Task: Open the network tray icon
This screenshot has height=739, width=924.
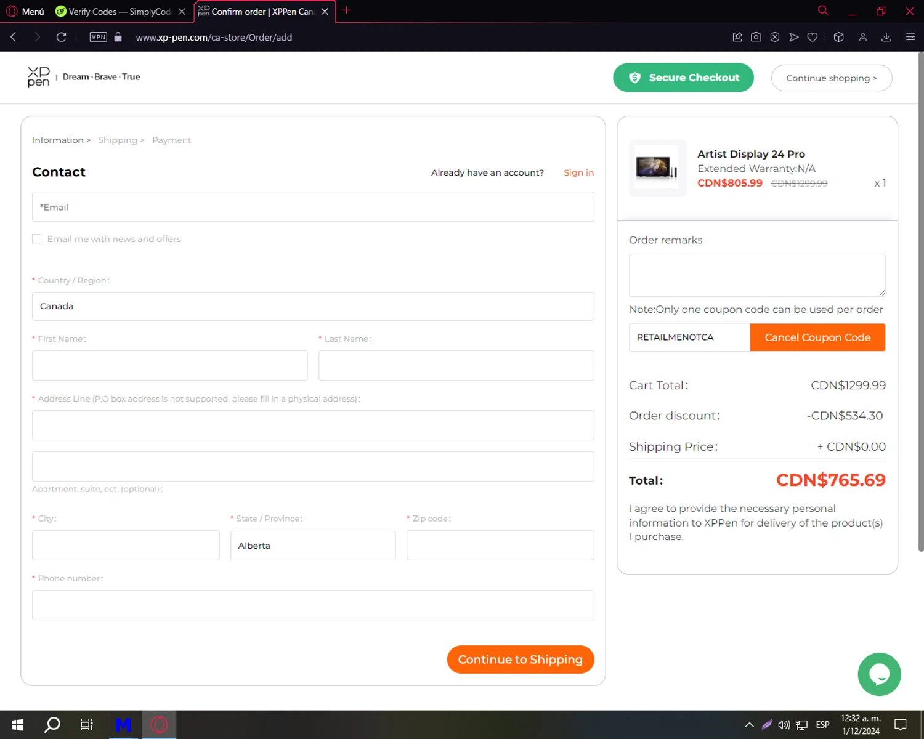Action: 801,725
